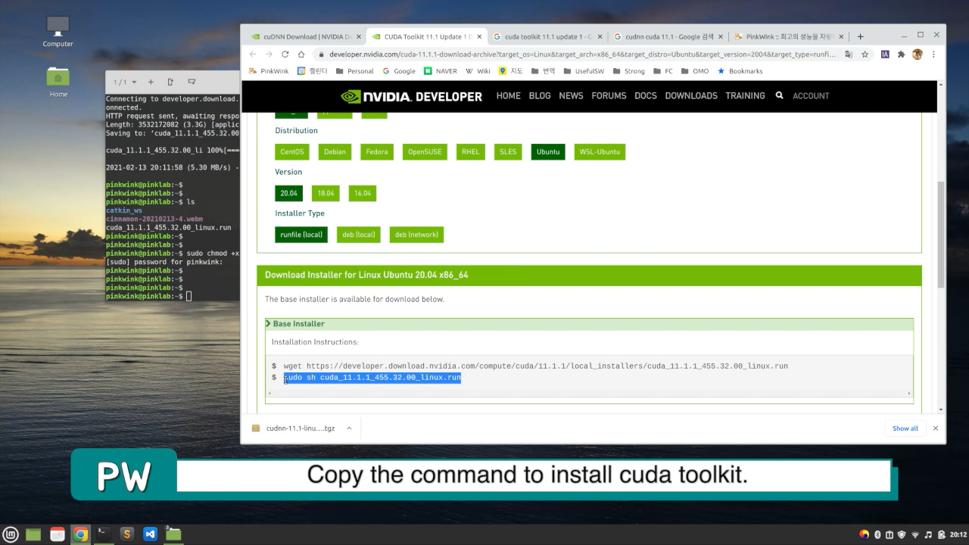Open DOWNLOADS in NVIDIA nav
This screenshot has height=545, width=969.
pyautogui.click(x=691, y=95)
